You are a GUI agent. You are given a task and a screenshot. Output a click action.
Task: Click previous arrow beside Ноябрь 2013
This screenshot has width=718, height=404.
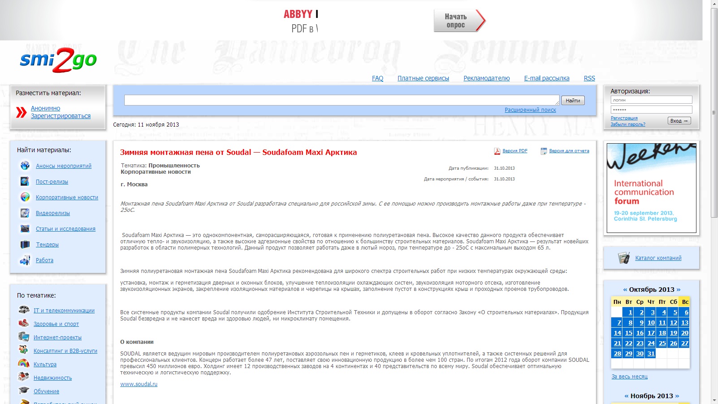pyautogui.click(x=626, y=396)
